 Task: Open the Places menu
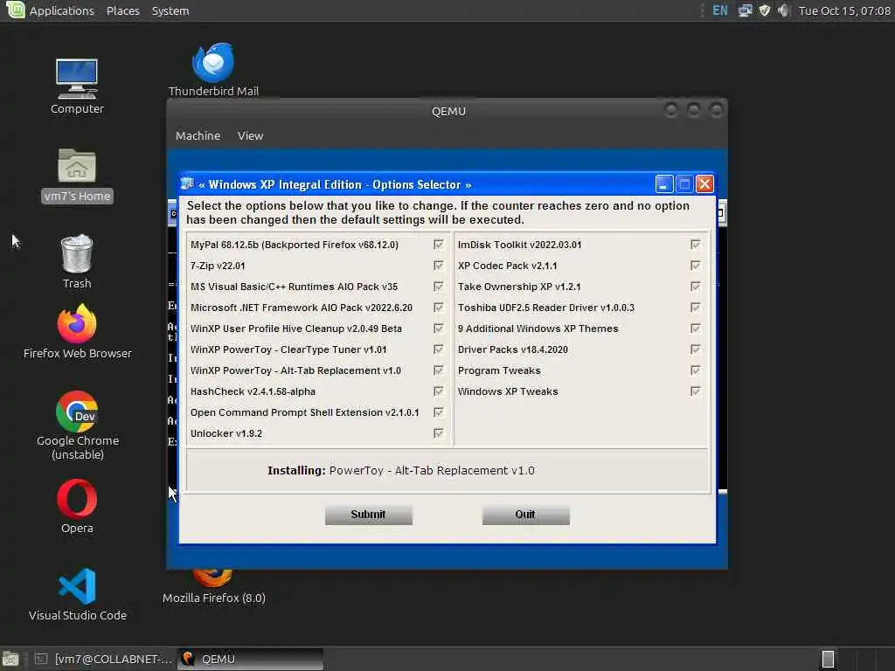[x=122, y=10]
